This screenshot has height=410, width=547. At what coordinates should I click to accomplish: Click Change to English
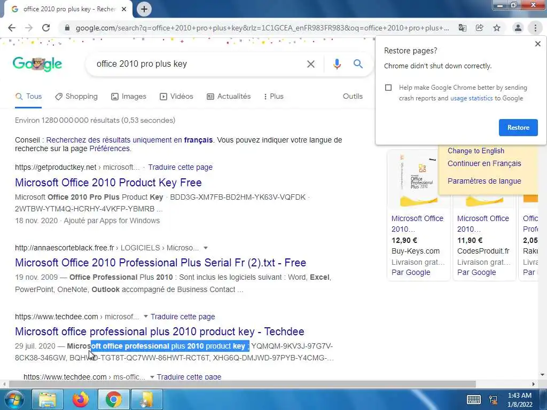(x=476, y=151)
